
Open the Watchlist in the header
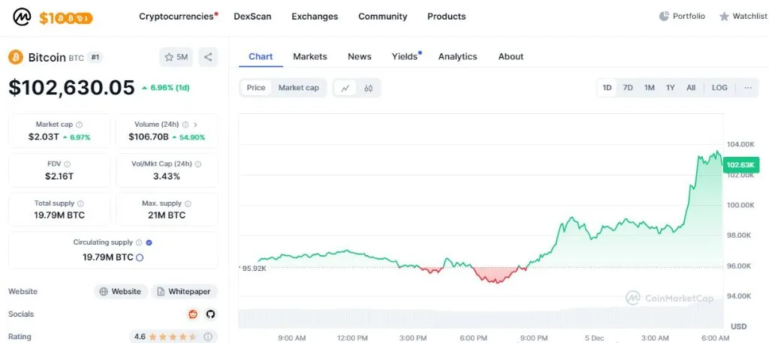(x=743, y=17)
